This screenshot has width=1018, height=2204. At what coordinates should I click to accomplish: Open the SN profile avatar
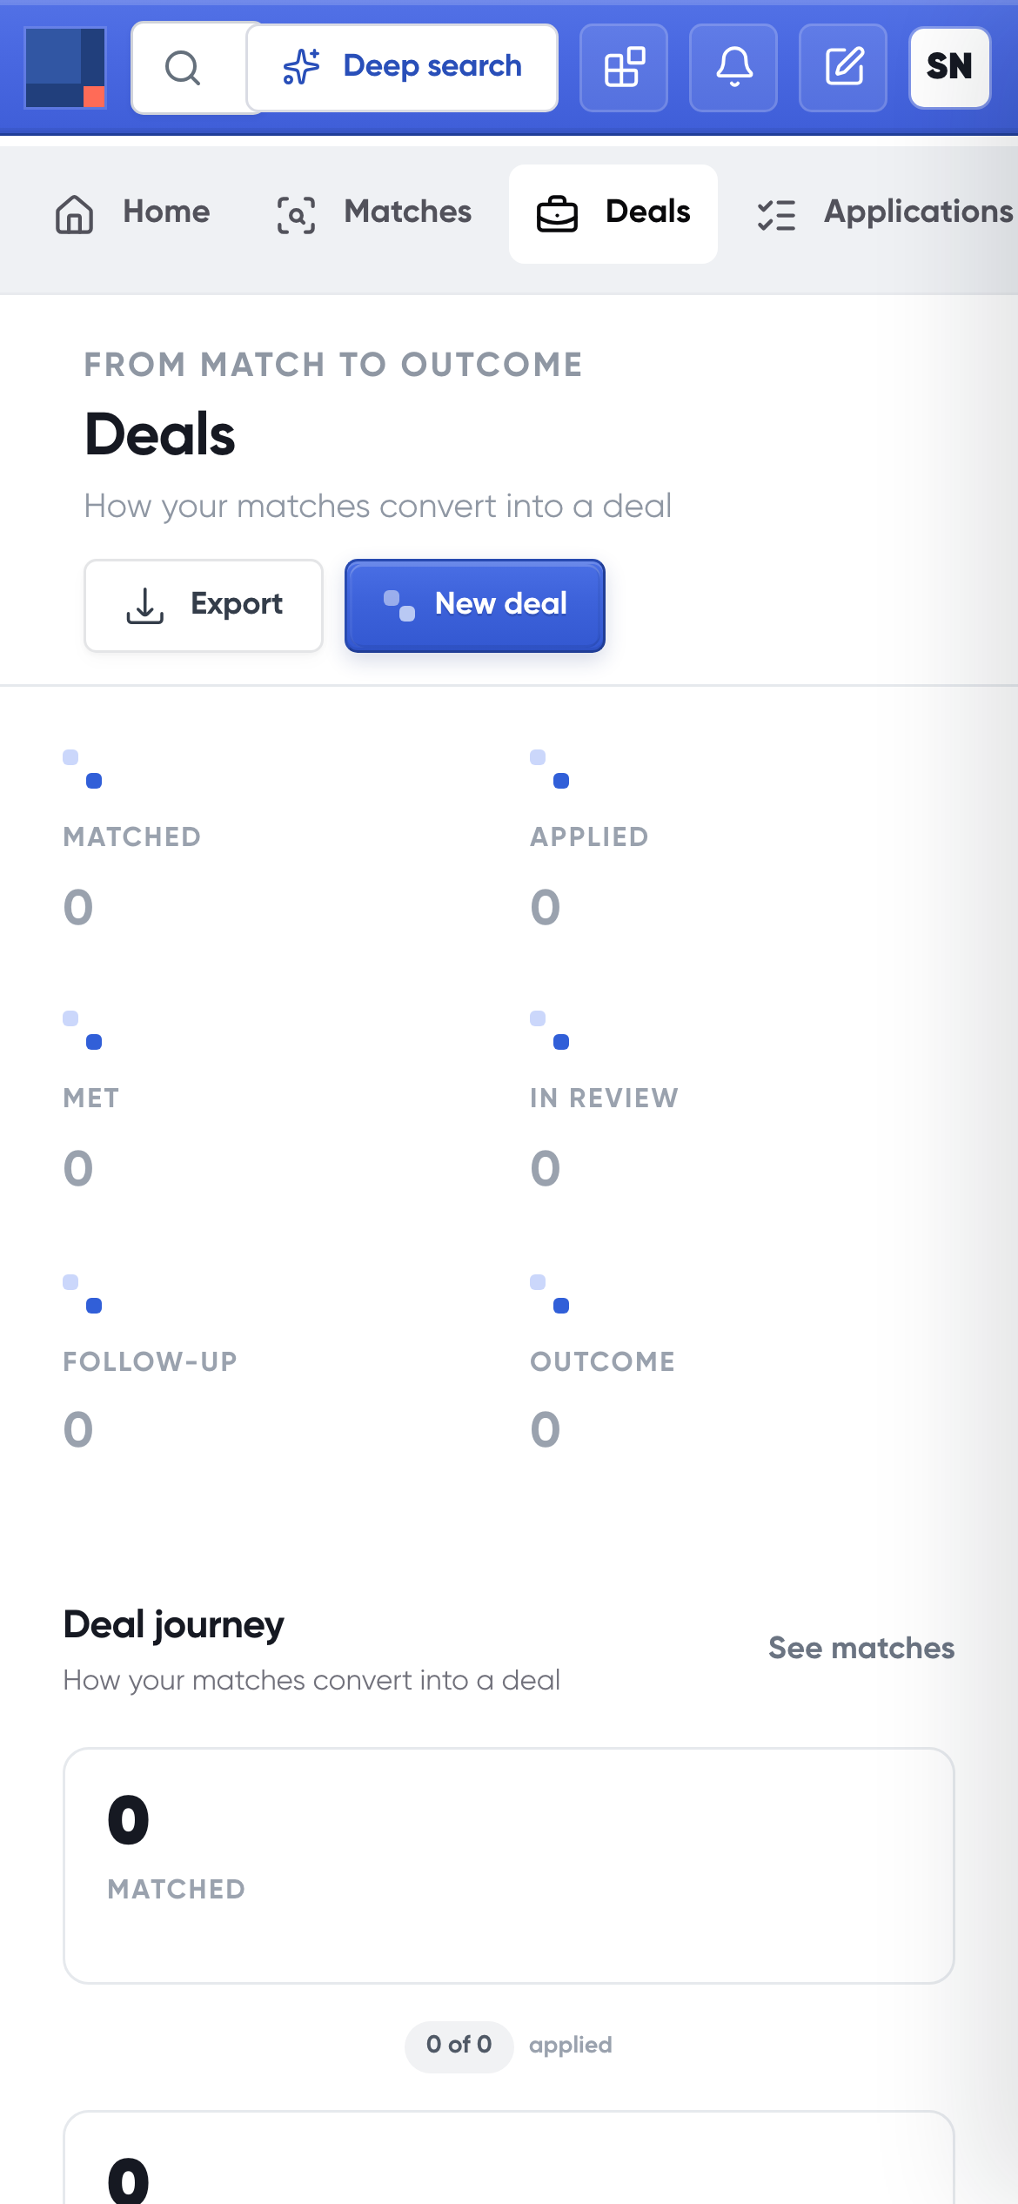tap(950, 68)
